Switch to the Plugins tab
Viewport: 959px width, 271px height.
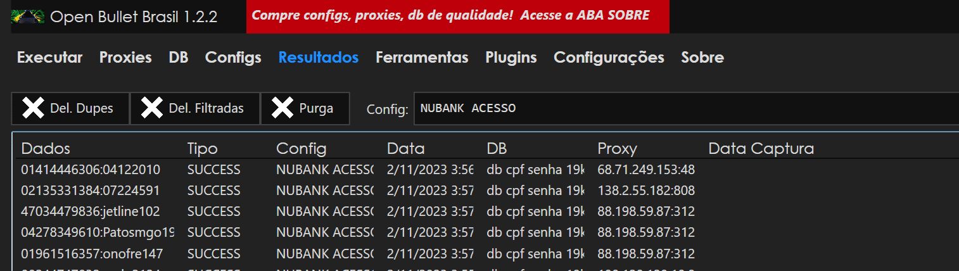coord(511,58)
